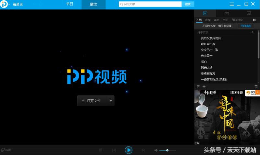Click the 开启漫游 button
The image size is (260, 155).
[246, 26]
